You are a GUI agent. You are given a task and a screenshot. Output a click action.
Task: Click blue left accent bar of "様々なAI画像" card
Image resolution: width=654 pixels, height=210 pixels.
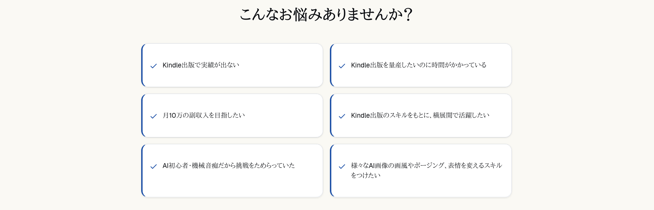click(x=331, y=170)
